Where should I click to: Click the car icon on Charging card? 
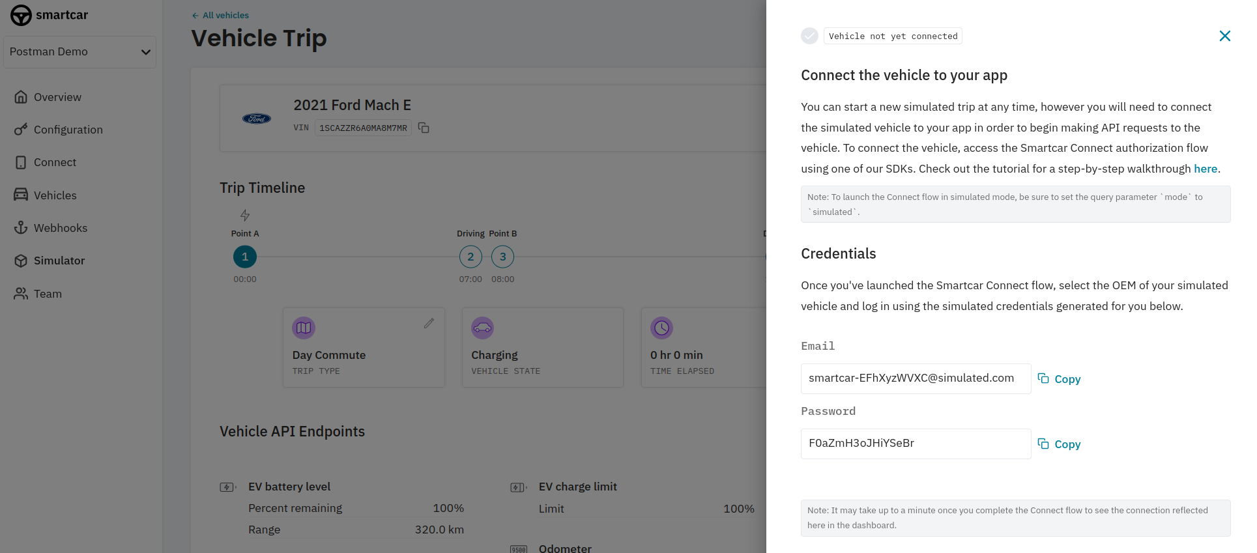click(483, 328)
